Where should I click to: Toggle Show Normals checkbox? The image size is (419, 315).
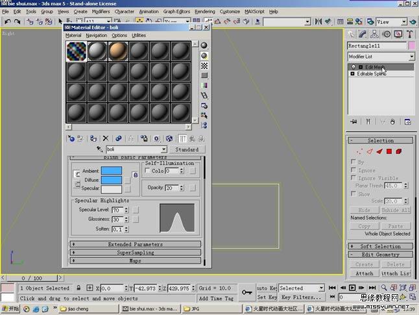[x=353, y=194]
